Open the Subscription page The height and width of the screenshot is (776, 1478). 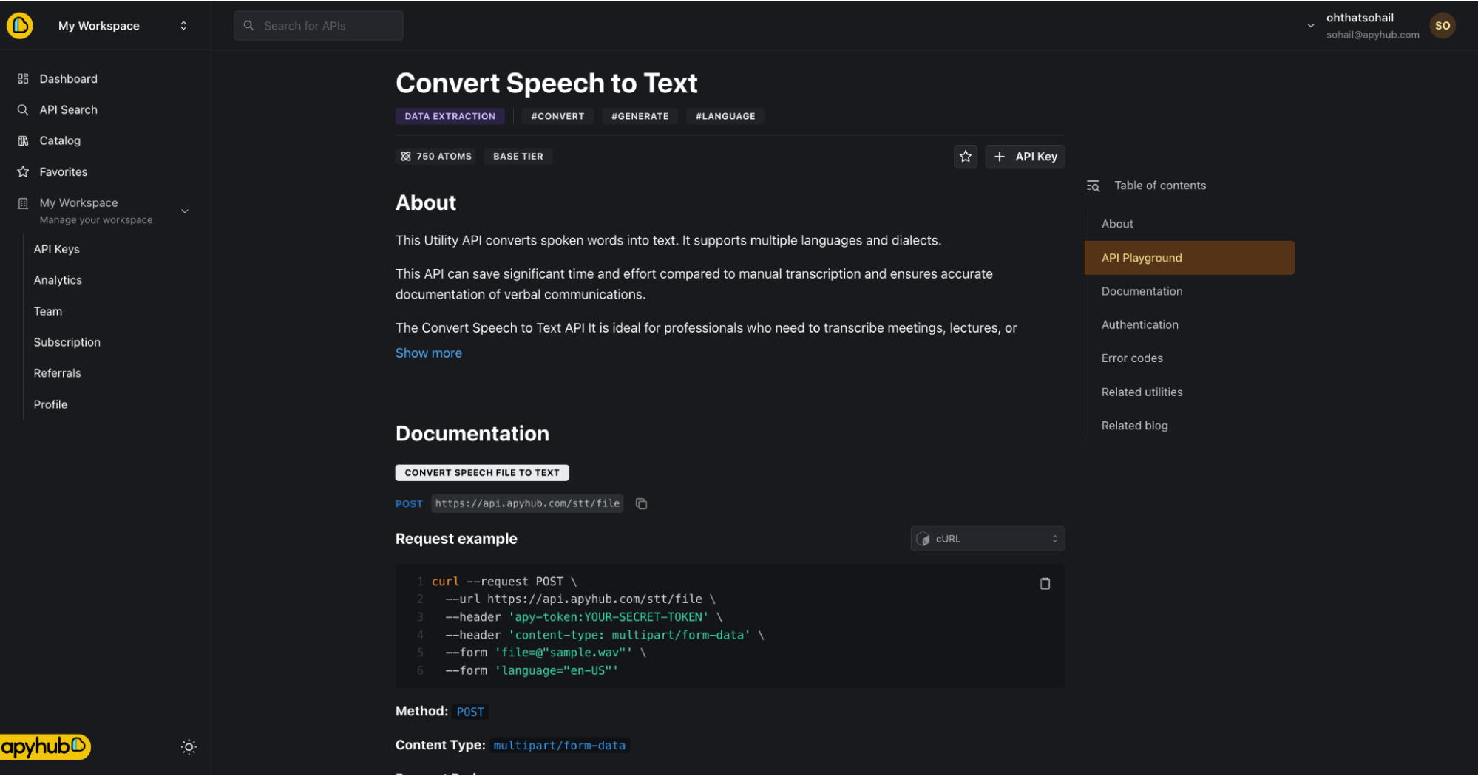pyautogui.click(x=67, y=343)
